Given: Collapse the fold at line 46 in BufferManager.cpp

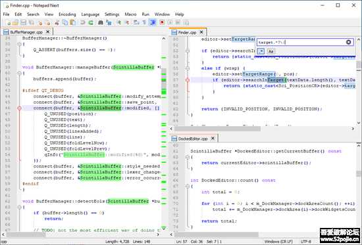Looking at the screenshot, I should click(x=19, y=108).
